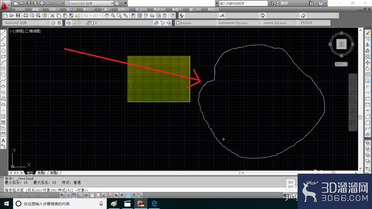This screenshot has height=209, width=372.
Task: Toggle grid display in status bar
Action: click(x=74, y=195)
